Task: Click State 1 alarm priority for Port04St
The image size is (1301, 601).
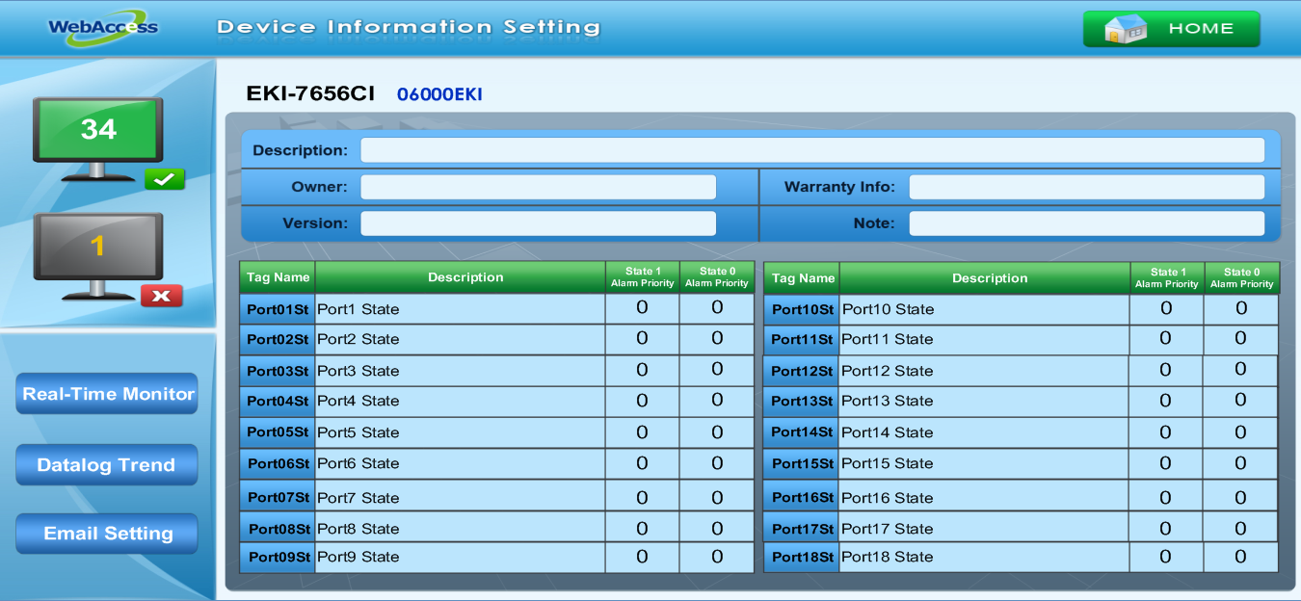Action: [x=642, y=401]
